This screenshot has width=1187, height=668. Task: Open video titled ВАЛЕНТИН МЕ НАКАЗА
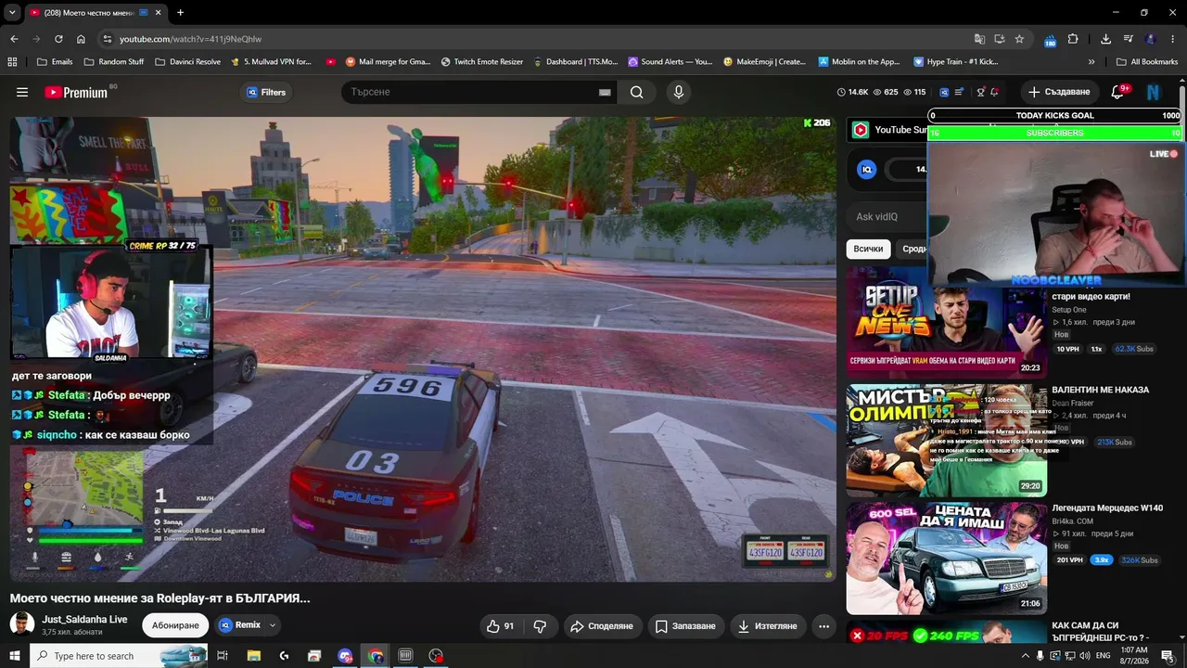1100,390
